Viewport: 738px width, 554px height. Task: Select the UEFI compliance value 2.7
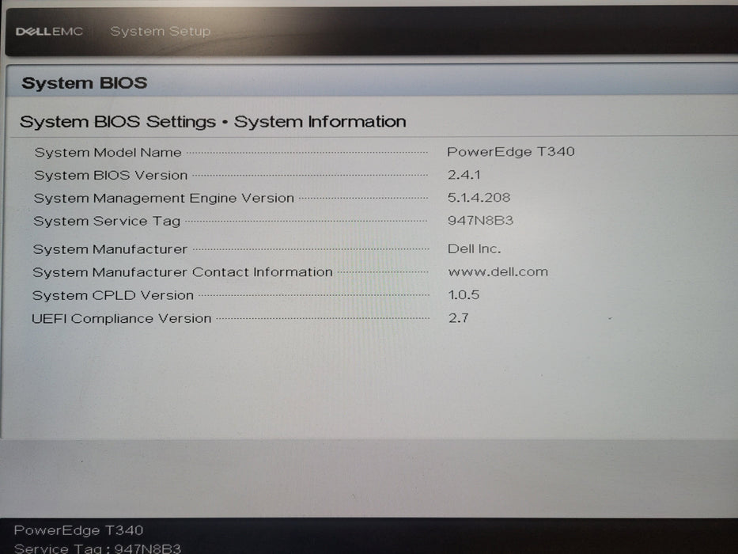tap(459, 318)
